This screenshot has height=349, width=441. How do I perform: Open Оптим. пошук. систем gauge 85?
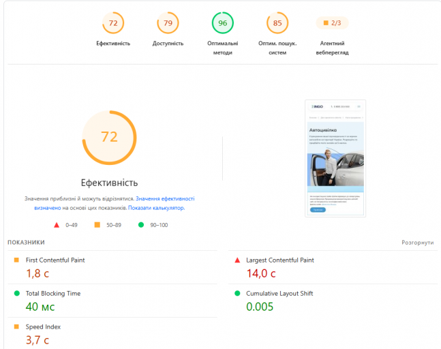277,22
